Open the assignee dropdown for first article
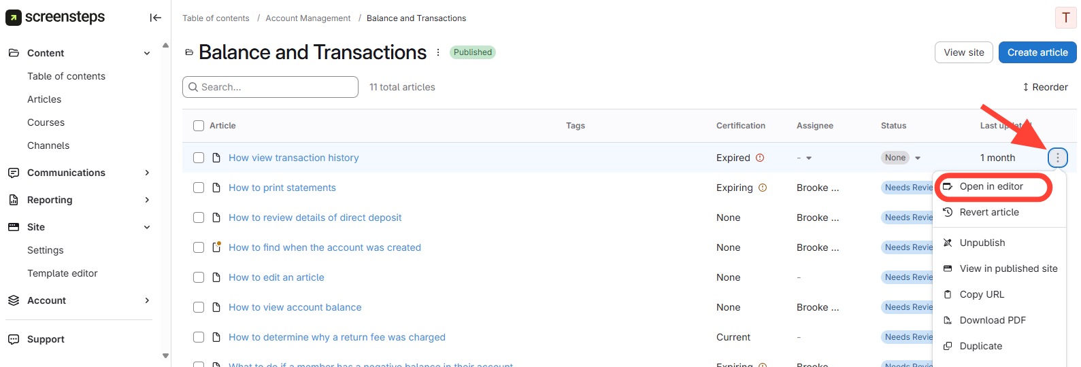This screenshot has height=367, width=1081. click(809, 158)
